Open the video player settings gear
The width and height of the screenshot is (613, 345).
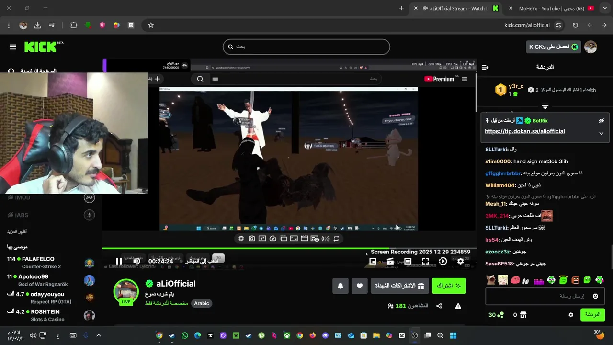[x=460, y=261]
